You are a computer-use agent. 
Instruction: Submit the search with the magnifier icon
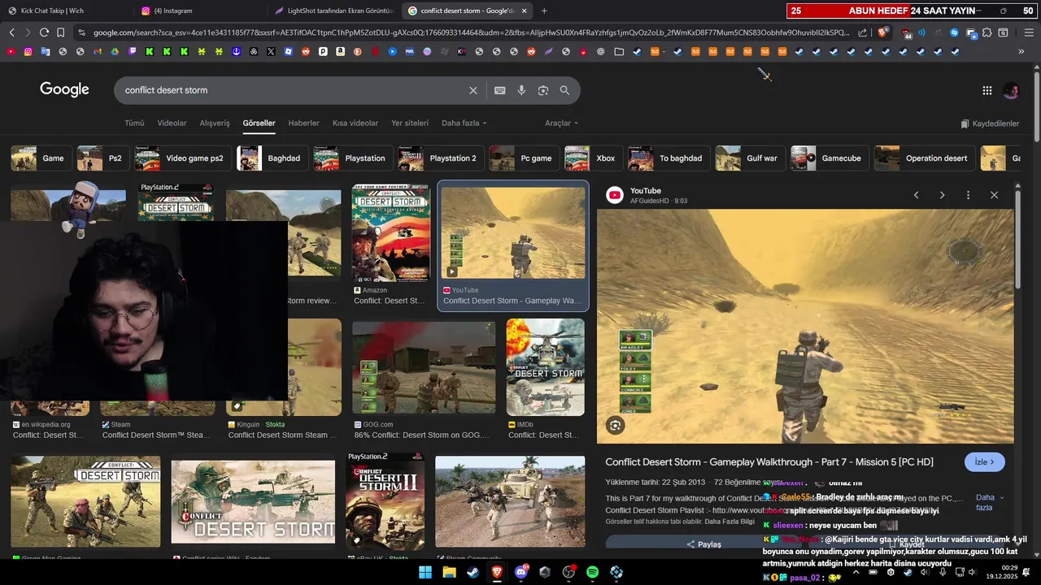(x=564, y=90)
